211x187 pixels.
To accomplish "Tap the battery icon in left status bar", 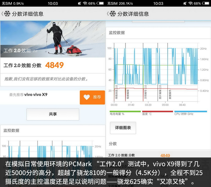I will click(100, 3).
